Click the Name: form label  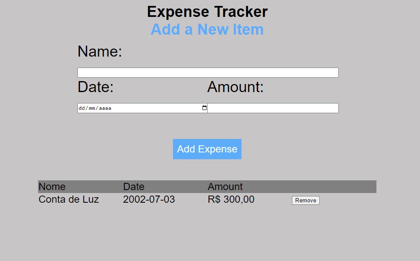pos(100,52)
